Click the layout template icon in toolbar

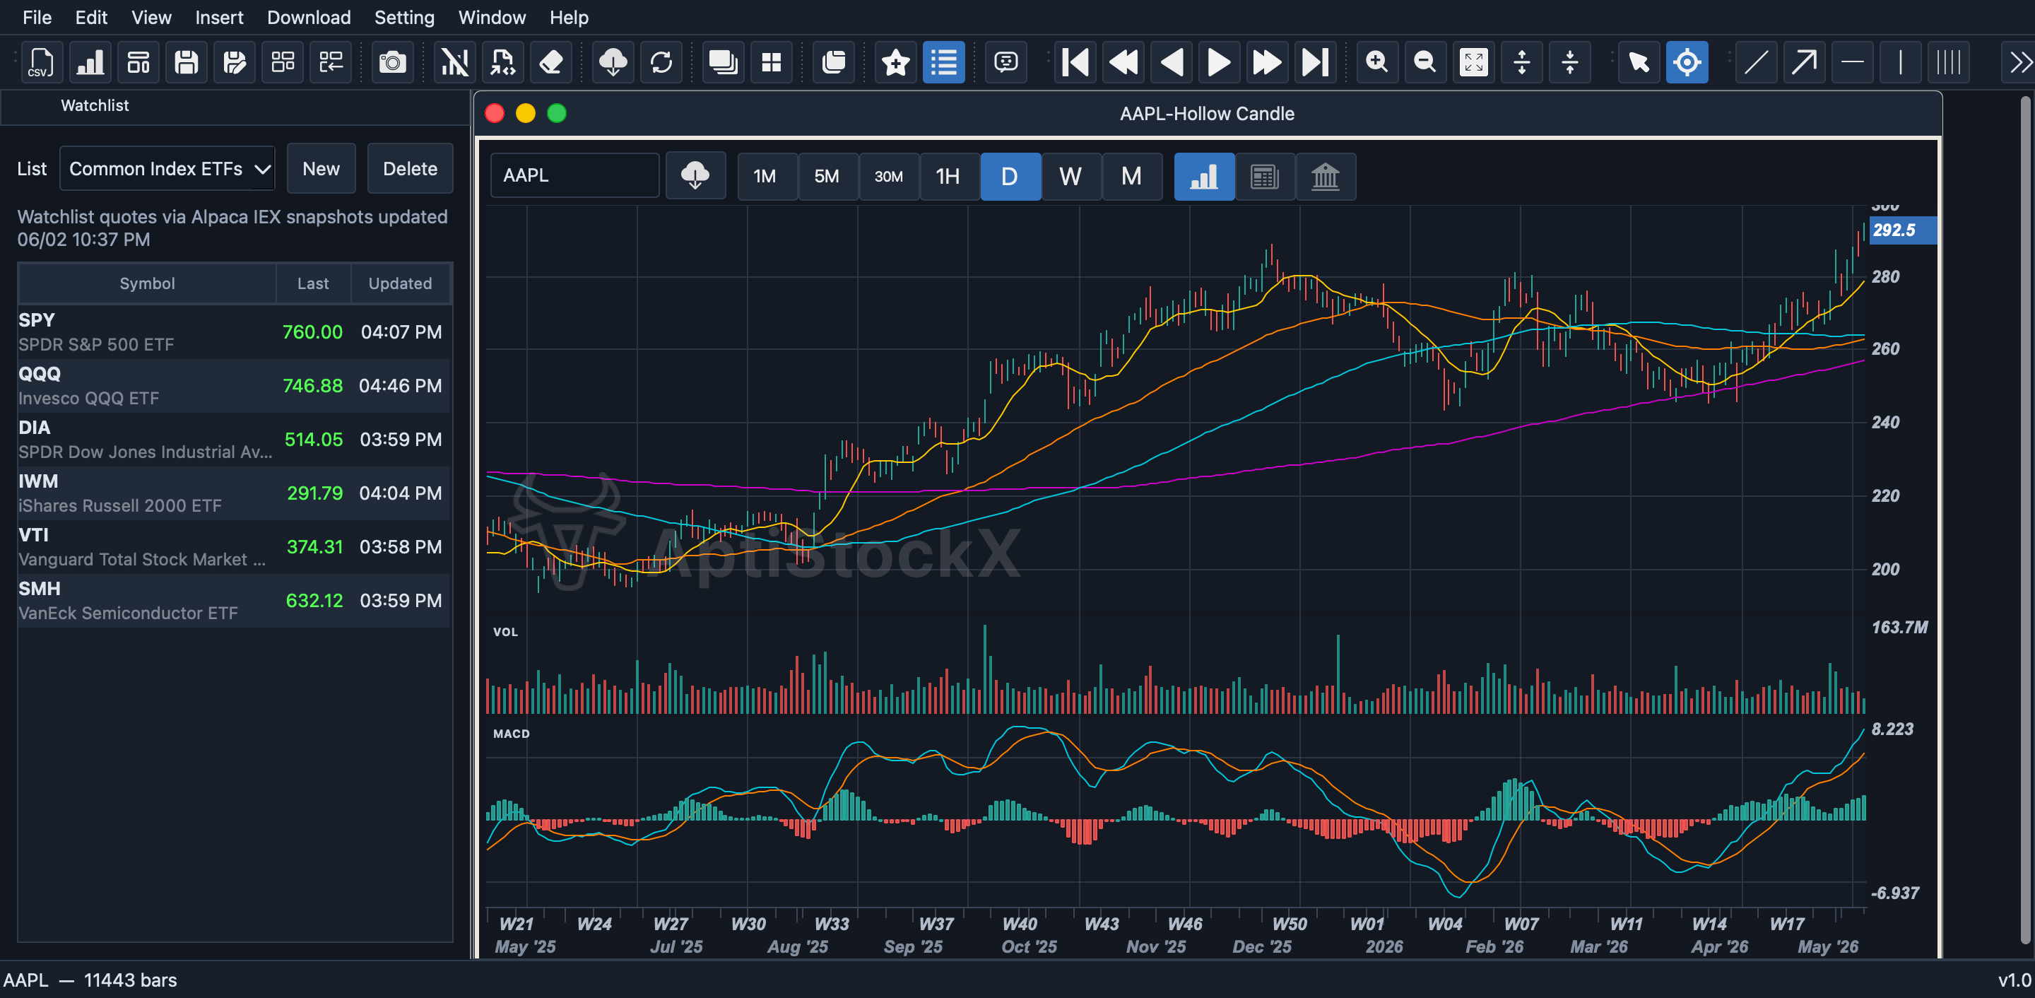(138, 61)
